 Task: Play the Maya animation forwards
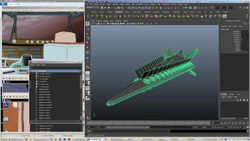pyautogui.click(x=236, y=123)
